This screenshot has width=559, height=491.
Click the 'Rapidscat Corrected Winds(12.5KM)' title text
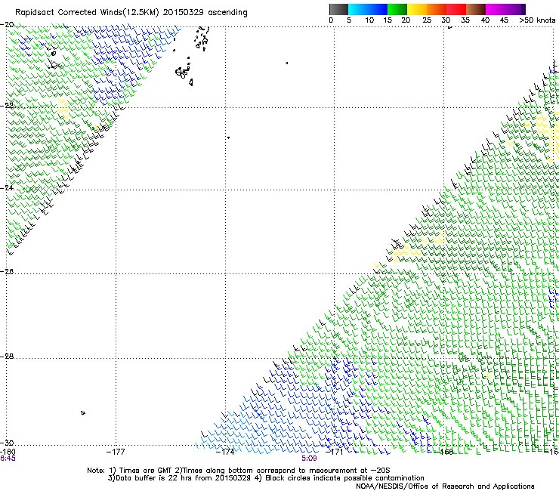click(x=87, y=13)
